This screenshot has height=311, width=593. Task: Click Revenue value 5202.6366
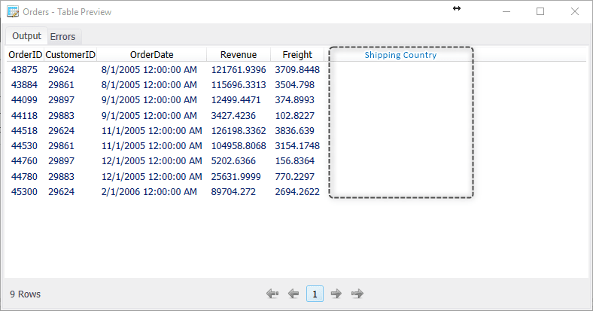[x=233, y=161]
